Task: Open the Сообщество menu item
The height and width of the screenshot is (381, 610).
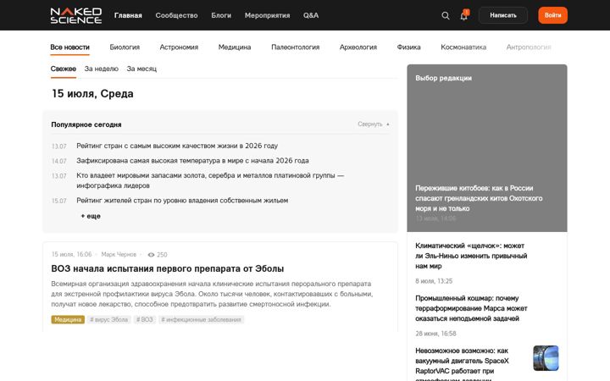Action: click(x=176, y=15)
